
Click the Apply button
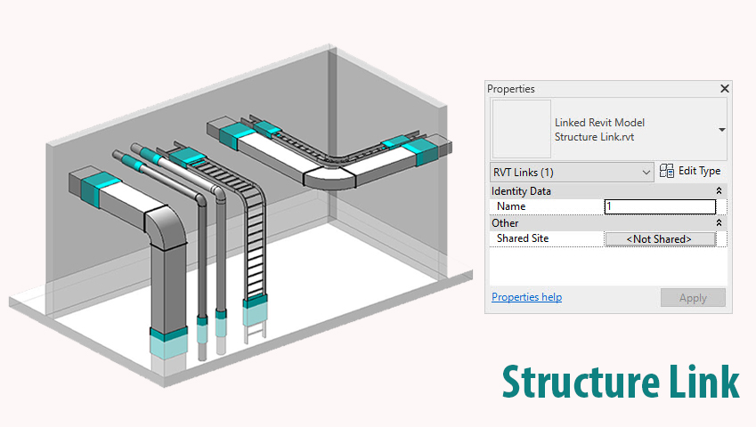(x=693, y=298)
